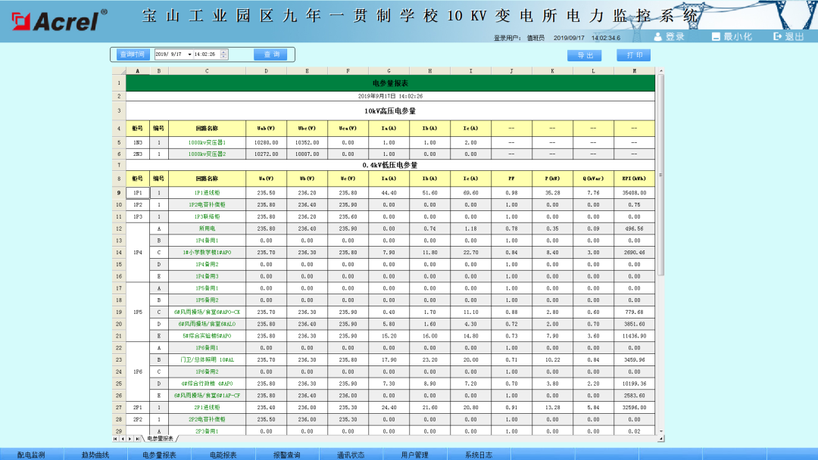
Task: Click the 2P1进线柜 circuit name
Action: [207, 407]
